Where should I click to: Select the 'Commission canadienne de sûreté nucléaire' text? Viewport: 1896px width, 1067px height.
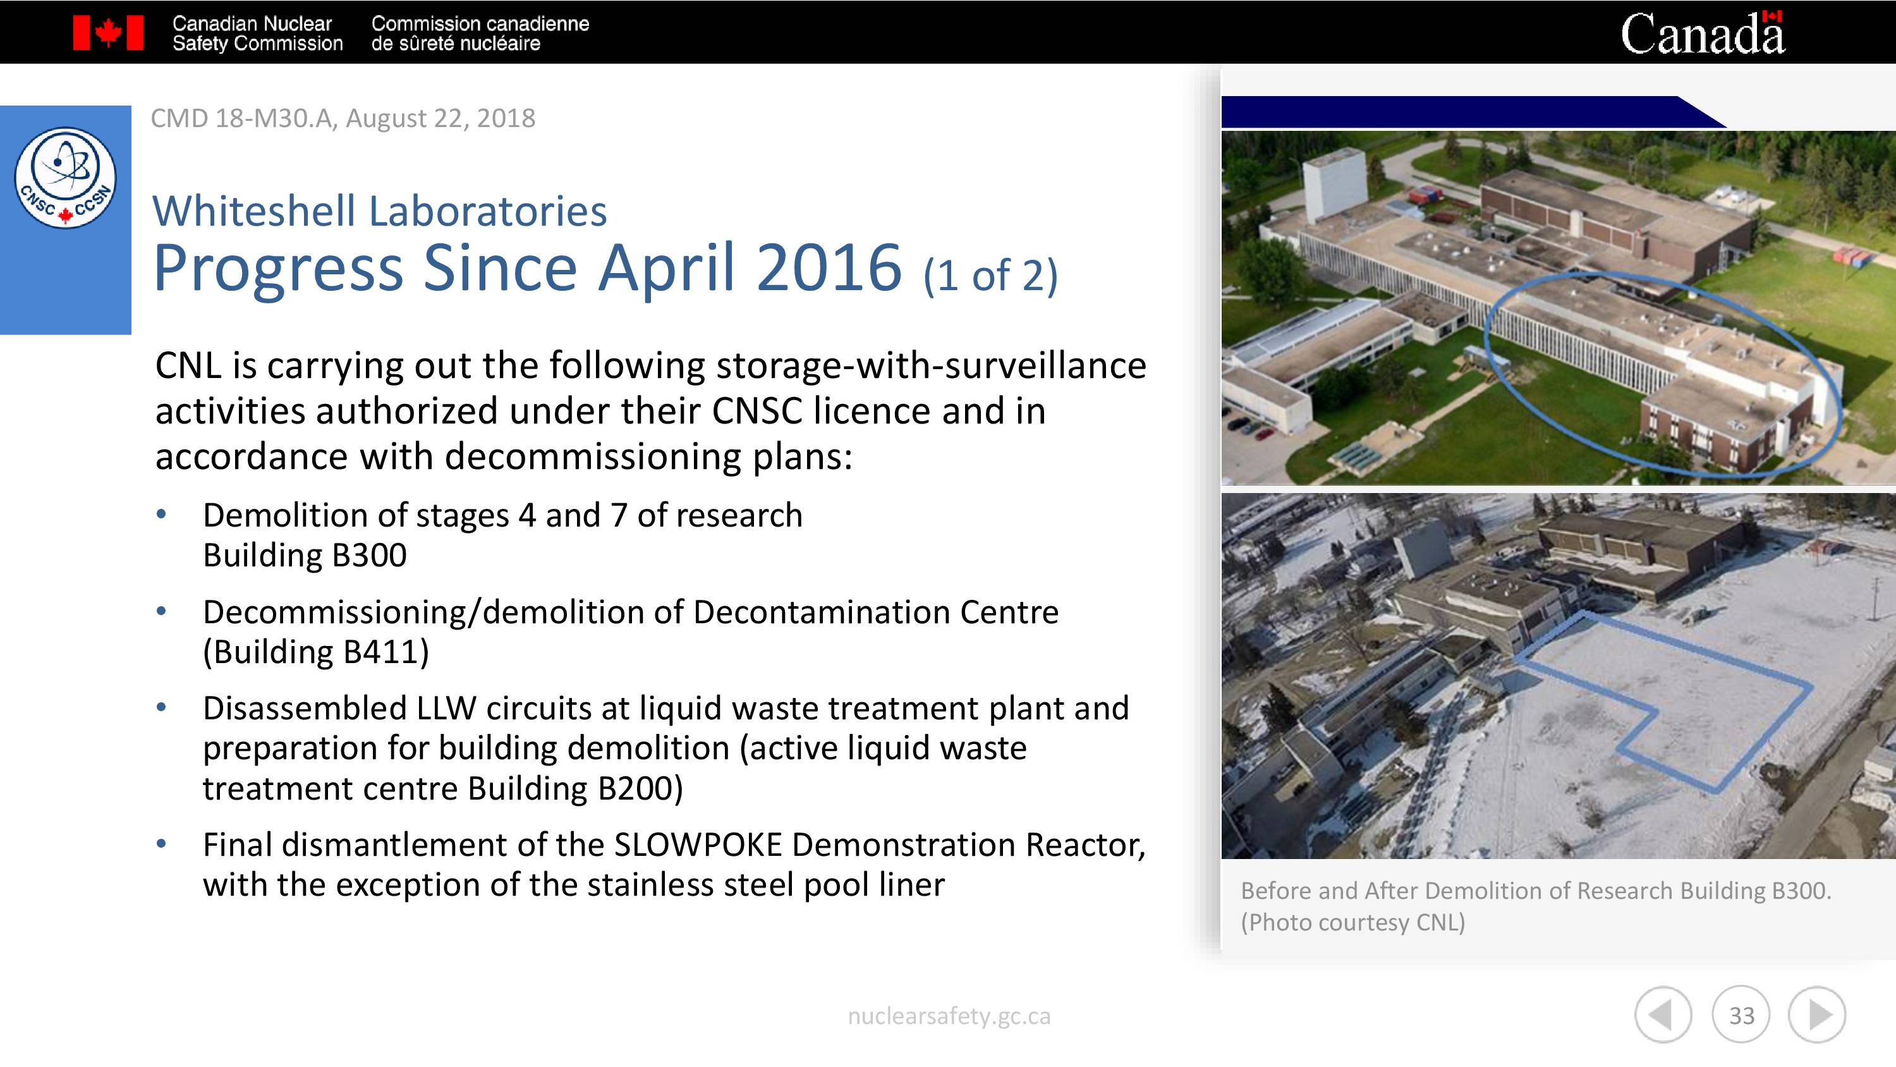coord(480,33)
